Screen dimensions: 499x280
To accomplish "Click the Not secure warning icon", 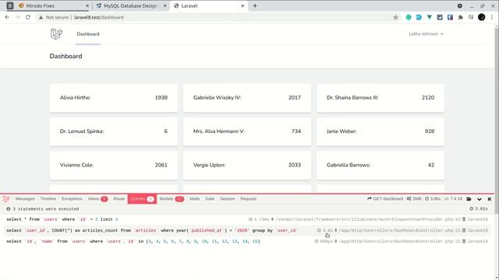I will (x=41, y=17).
